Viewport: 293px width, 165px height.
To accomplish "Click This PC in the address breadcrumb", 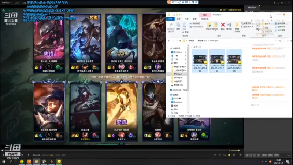I will pyautogui.click(x=191, y=41).
